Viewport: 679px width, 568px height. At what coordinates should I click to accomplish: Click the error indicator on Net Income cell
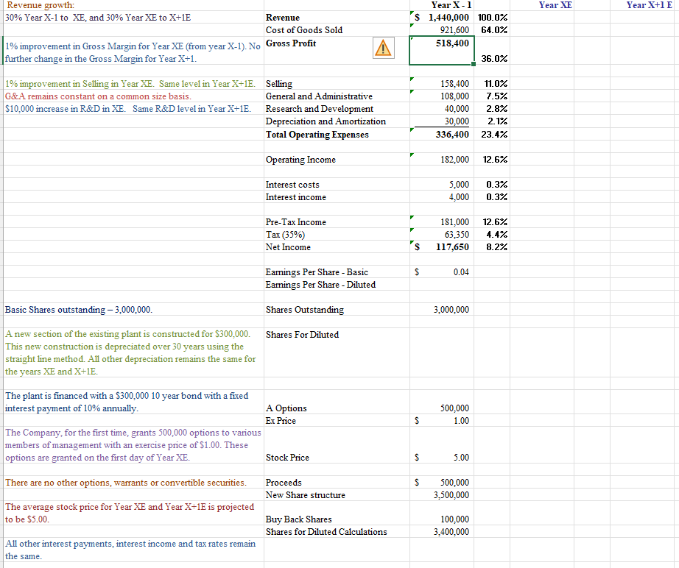[412, 243]
